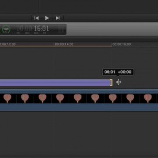Play the timeline with the play button

47,18
